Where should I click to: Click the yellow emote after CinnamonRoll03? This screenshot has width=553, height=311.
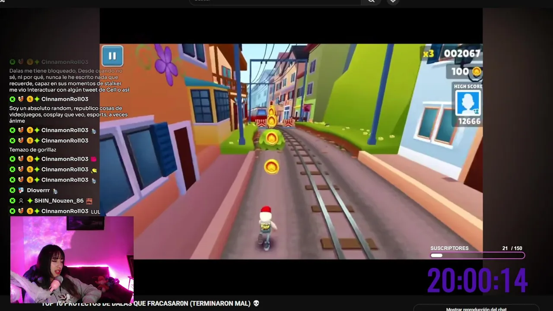[x=94, y=170]
